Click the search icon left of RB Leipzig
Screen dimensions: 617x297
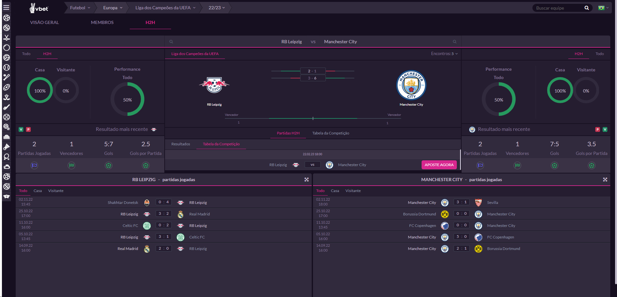(171, 42)
